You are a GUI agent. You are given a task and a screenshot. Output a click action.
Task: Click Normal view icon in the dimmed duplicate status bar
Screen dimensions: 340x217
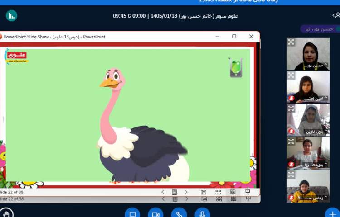(x=204, y=199)
